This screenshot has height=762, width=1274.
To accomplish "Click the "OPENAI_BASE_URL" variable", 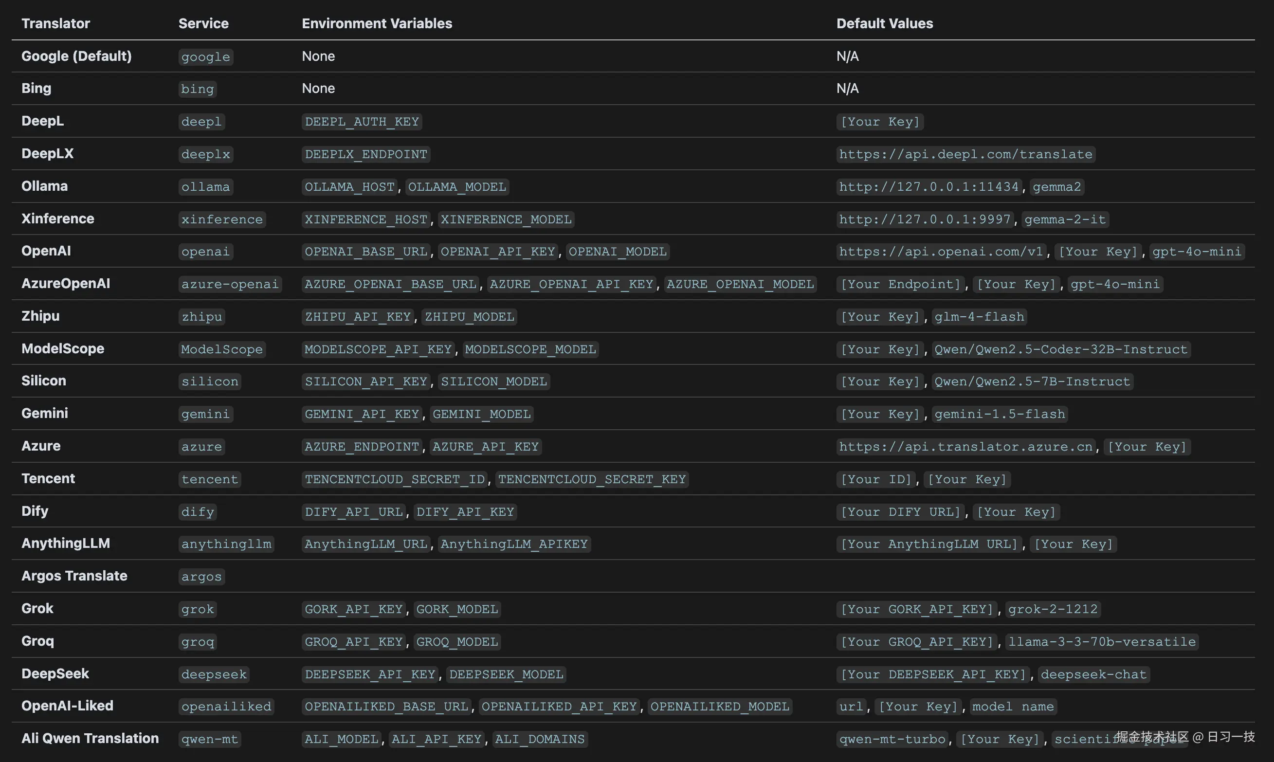I will [x=366, y=252].
